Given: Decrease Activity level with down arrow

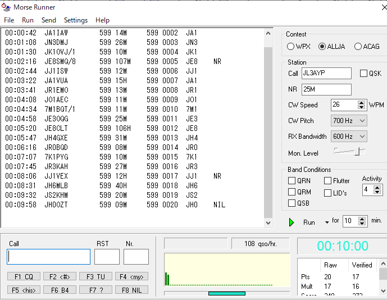Looking at the screenshot, I should tap(377, 192).
